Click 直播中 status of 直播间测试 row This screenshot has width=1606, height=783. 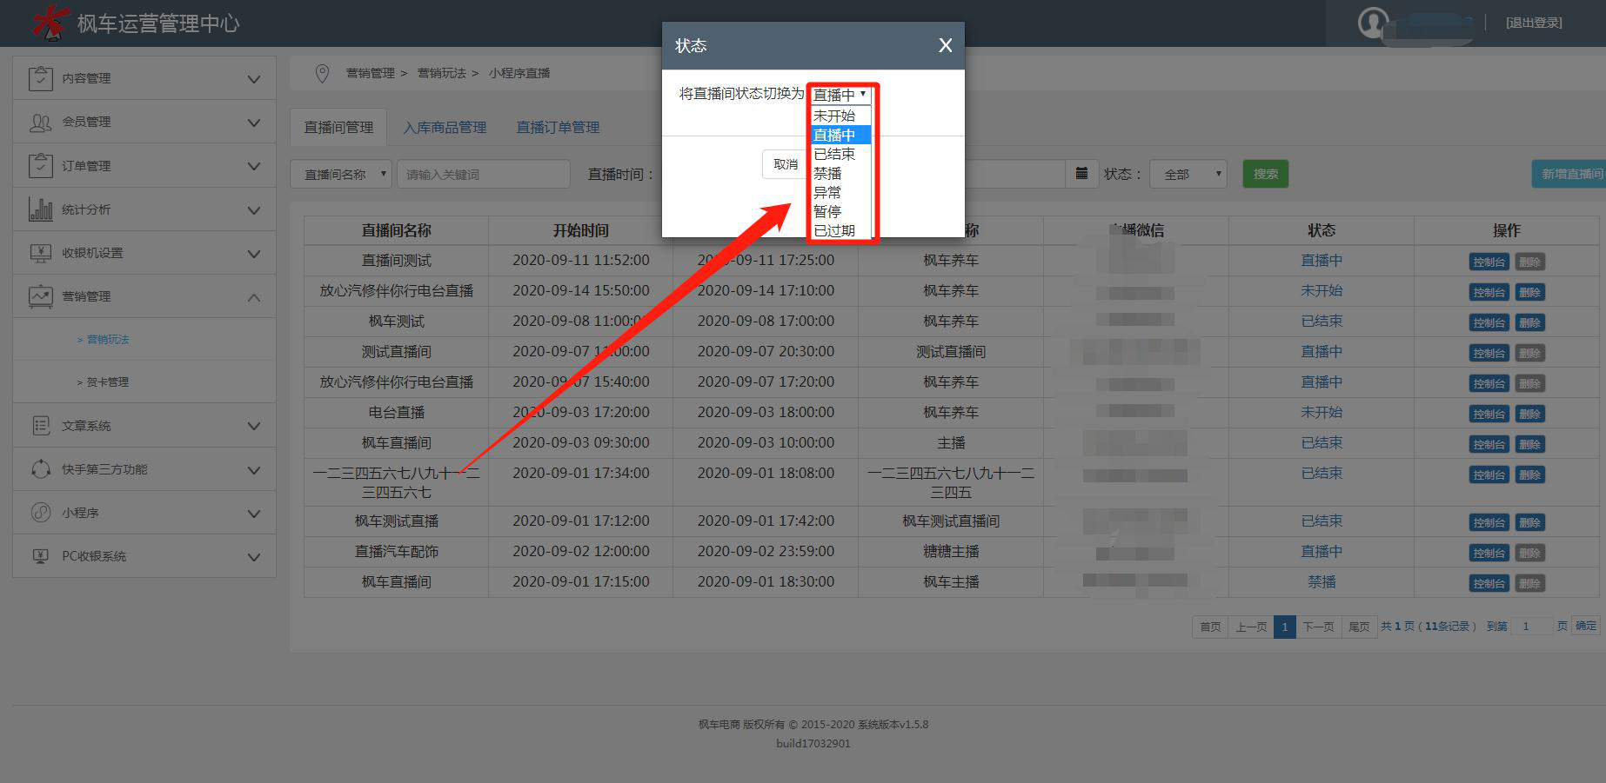point(1322,260)
